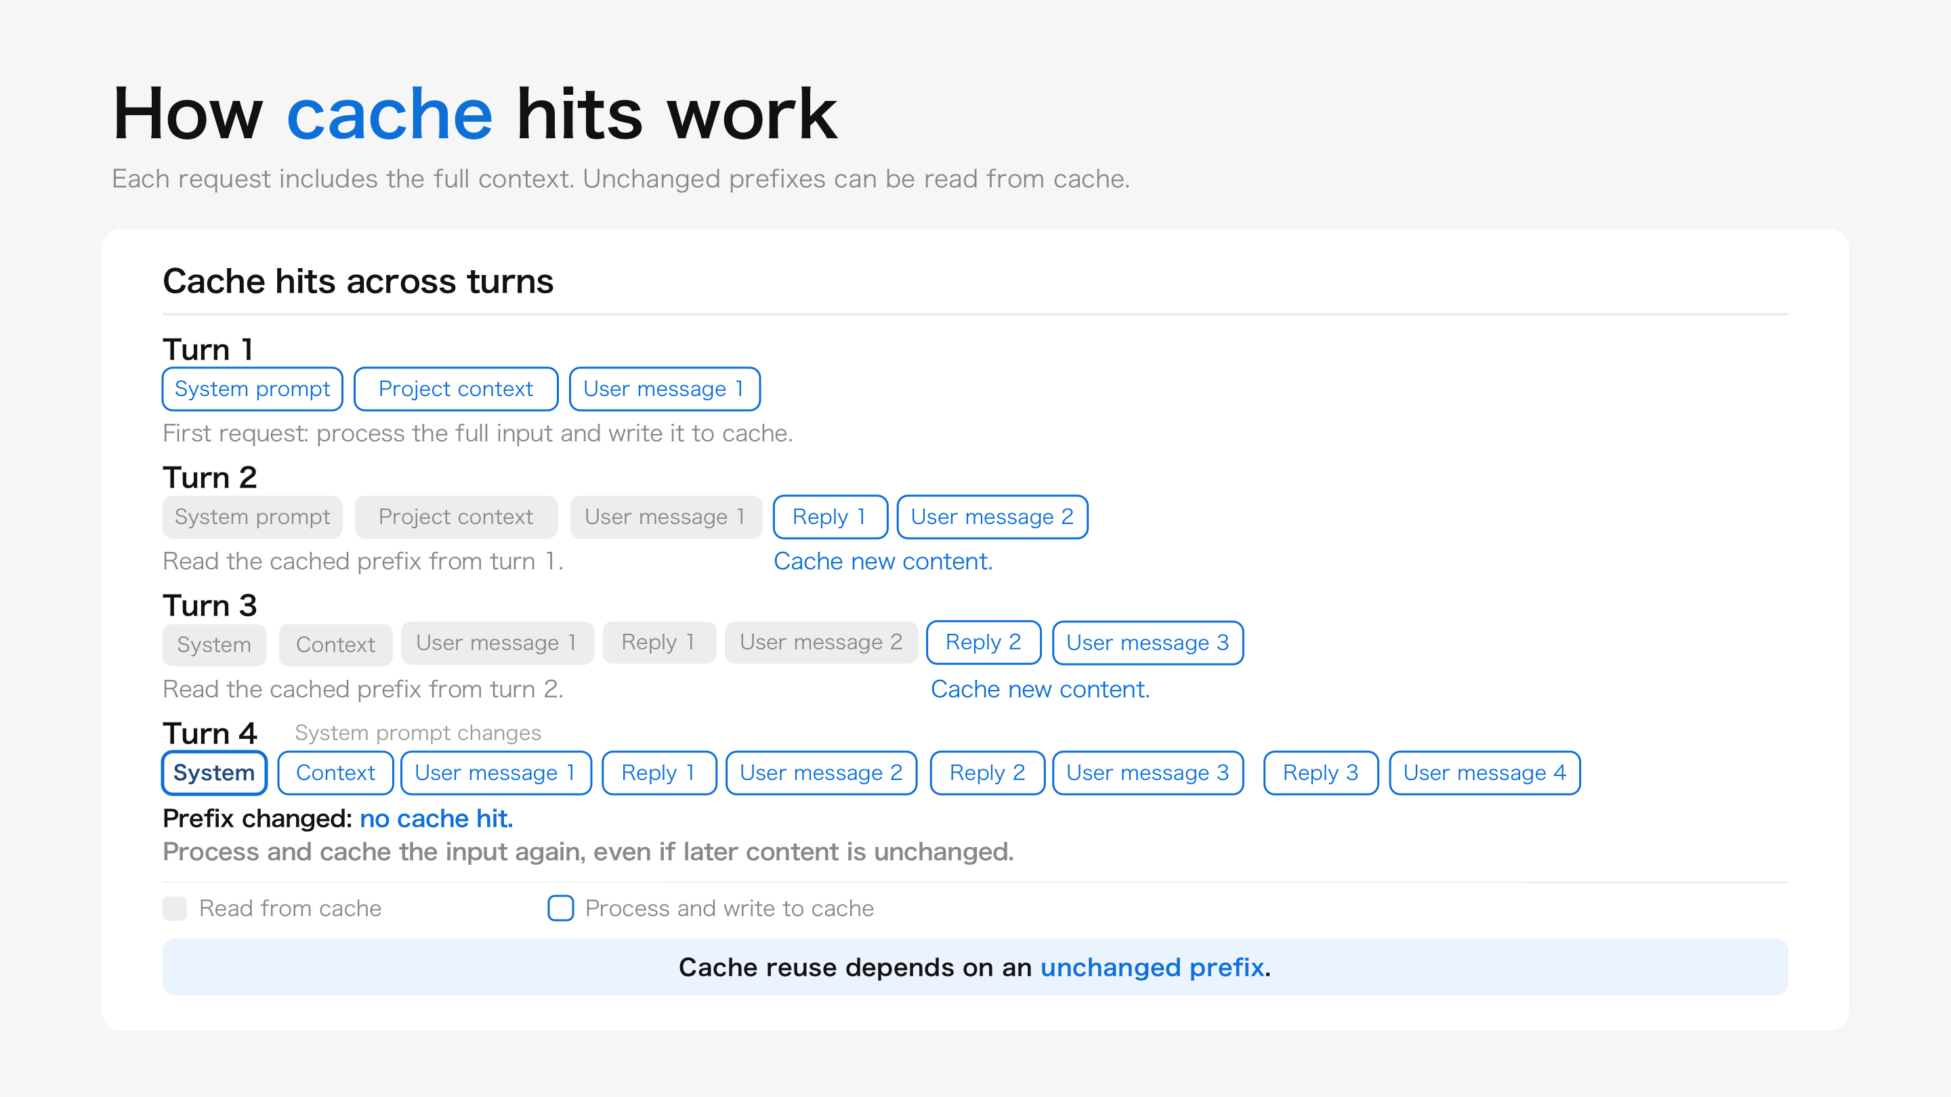Click the Reply 2 chip in Turn 3
This screenshot has height=1097, width=1951.
pyautogui.click(x=983, y=643)
